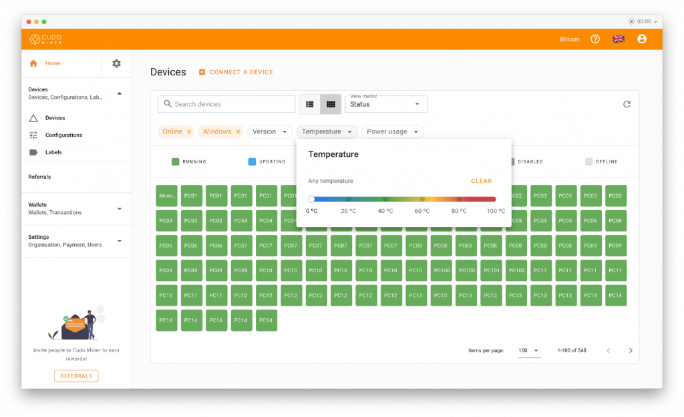Open Configurations in the sidebar
Viewport: 684px width, 417px height.
point(63,135)
